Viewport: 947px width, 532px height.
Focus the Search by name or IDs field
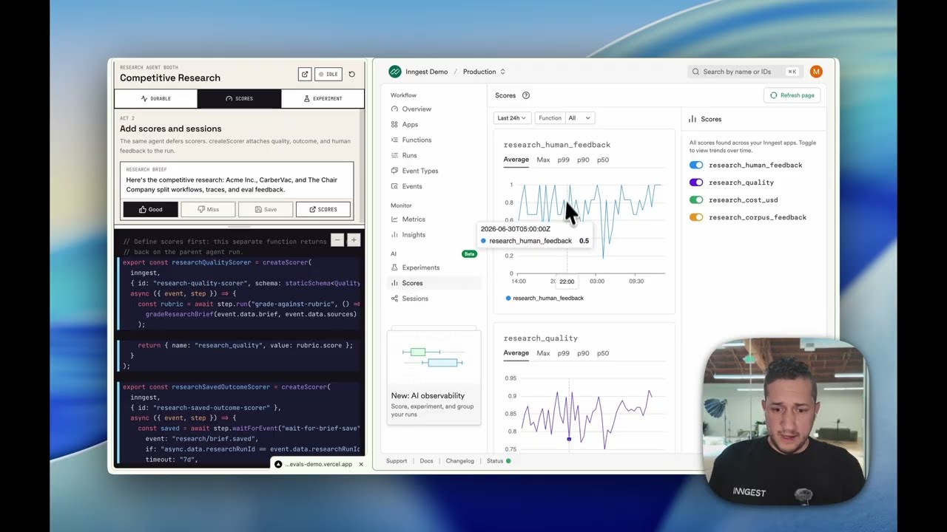click(745, 72)
